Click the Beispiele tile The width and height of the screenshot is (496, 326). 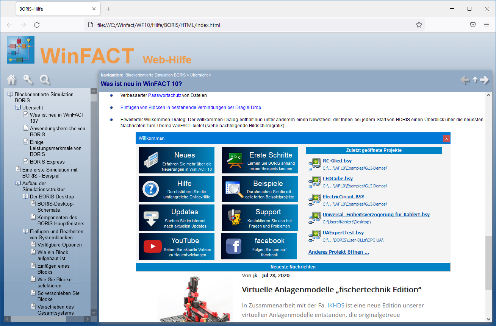point(260,189)
